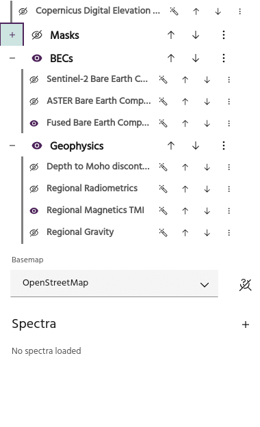Collapse the BECs group
Image resolution: width=260 pixels, height=427 pixels.
[x=12, y=58]
